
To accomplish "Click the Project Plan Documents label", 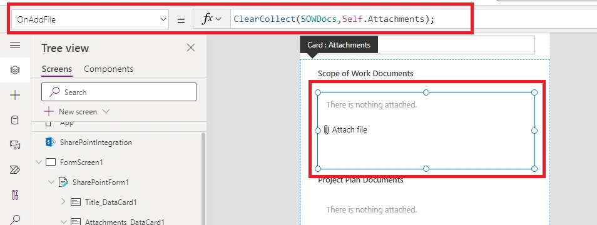I will (x=360, y=180).
